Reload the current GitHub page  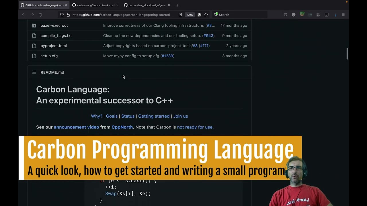click(x=40, y=15)
